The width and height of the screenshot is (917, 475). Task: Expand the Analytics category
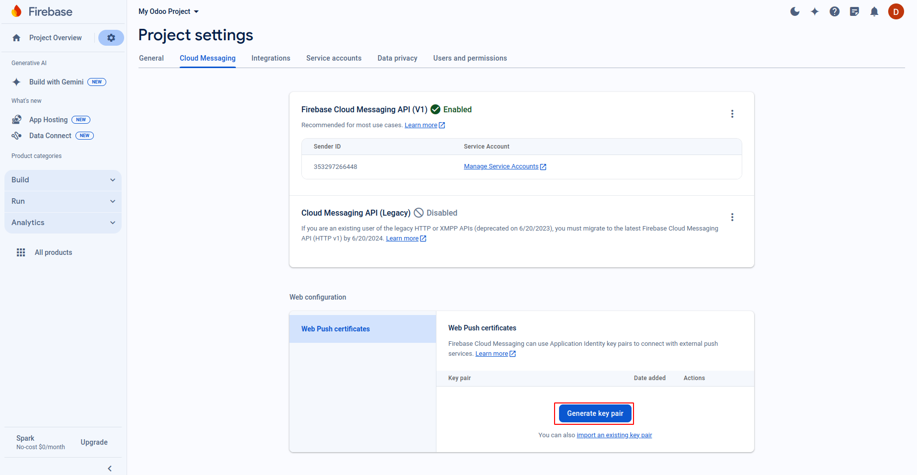(x=63, y=223)
